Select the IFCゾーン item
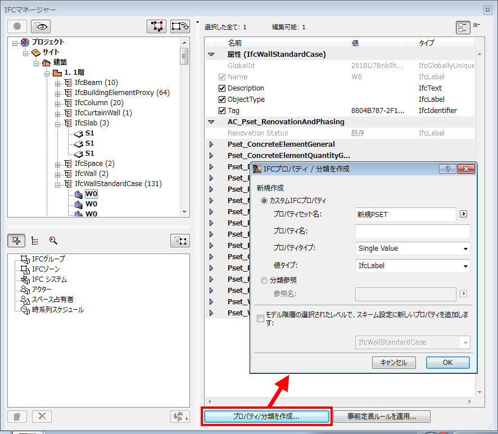Viewport: 498px width, 434px height. (x=46, y=269)
